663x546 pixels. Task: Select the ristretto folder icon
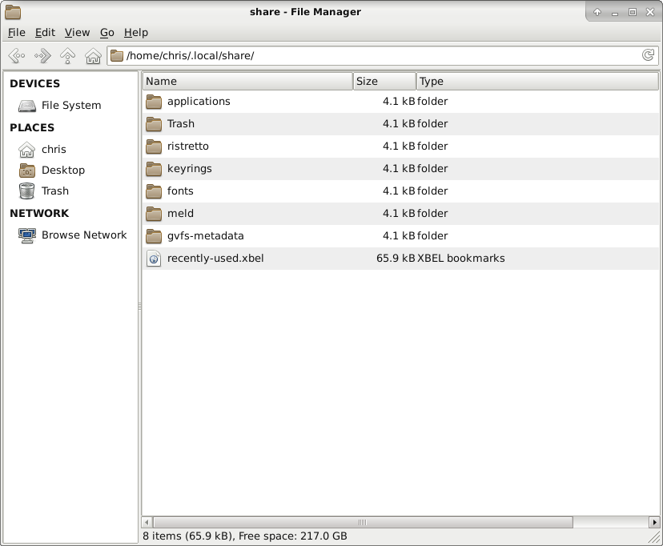point(154,147)
